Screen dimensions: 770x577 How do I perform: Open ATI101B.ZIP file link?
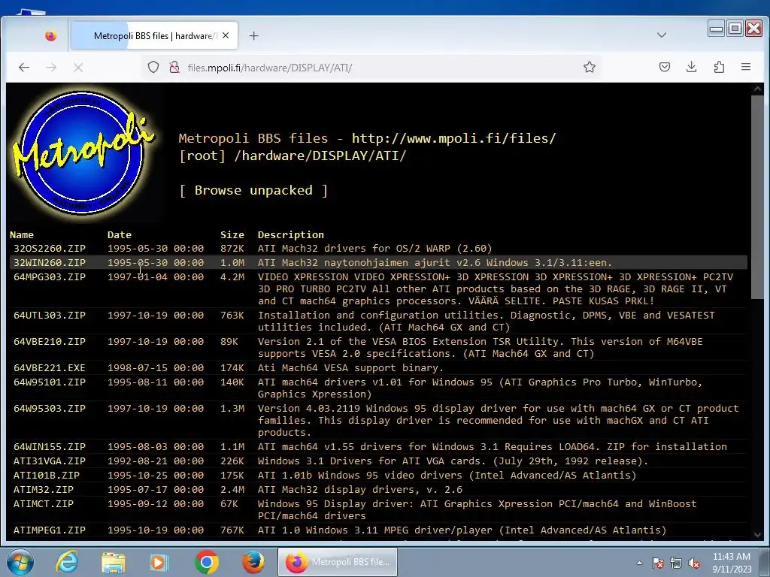click(47, 475)
